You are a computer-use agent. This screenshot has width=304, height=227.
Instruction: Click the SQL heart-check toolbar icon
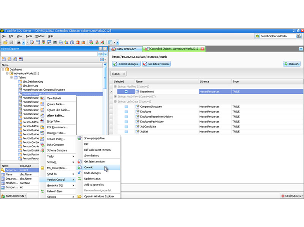coord(43,42)
